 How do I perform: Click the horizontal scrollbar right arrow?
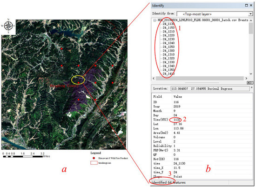tap(246, 78)
